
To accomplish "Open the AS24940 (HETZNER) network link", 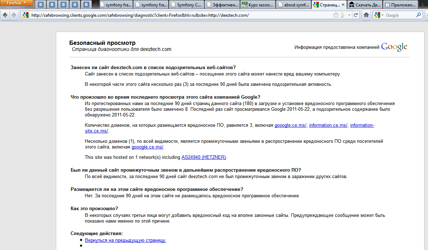I will coord(204,157).
